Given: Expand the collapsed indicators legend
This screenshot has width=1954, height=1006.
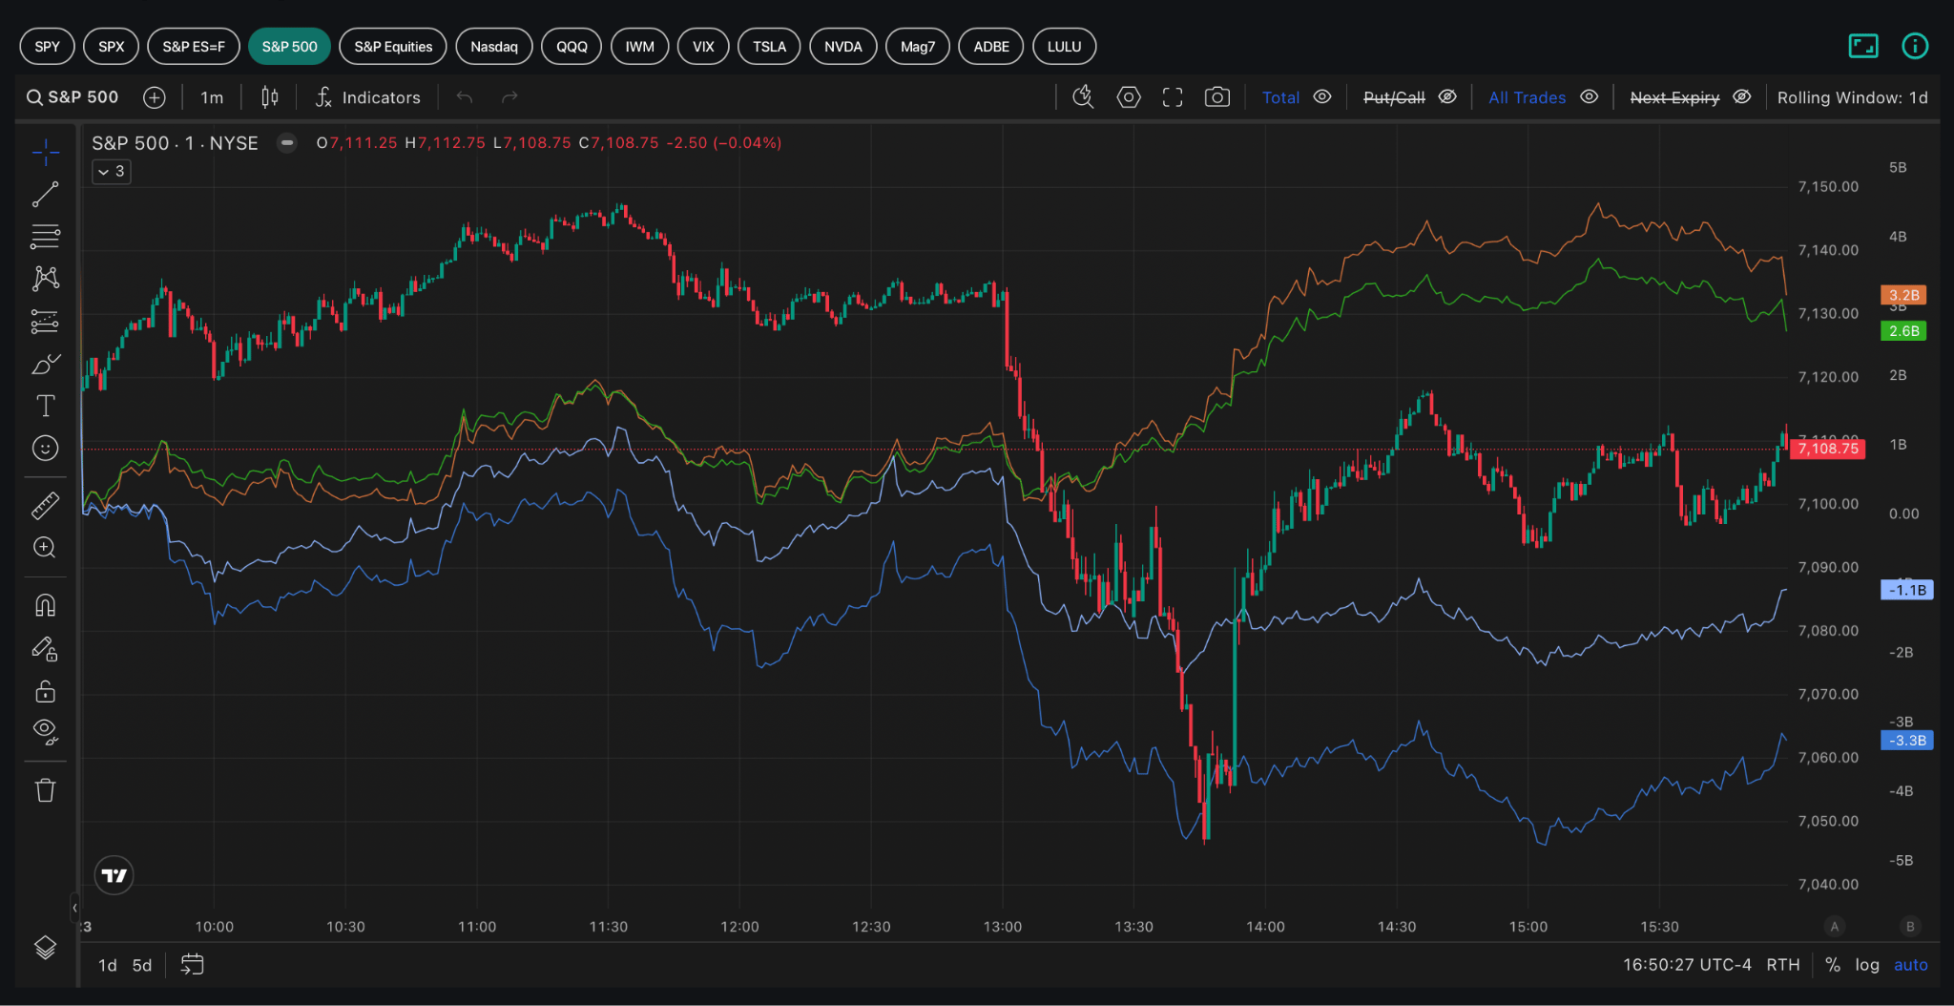Looking at the screenshot, I should coord(112,172).
